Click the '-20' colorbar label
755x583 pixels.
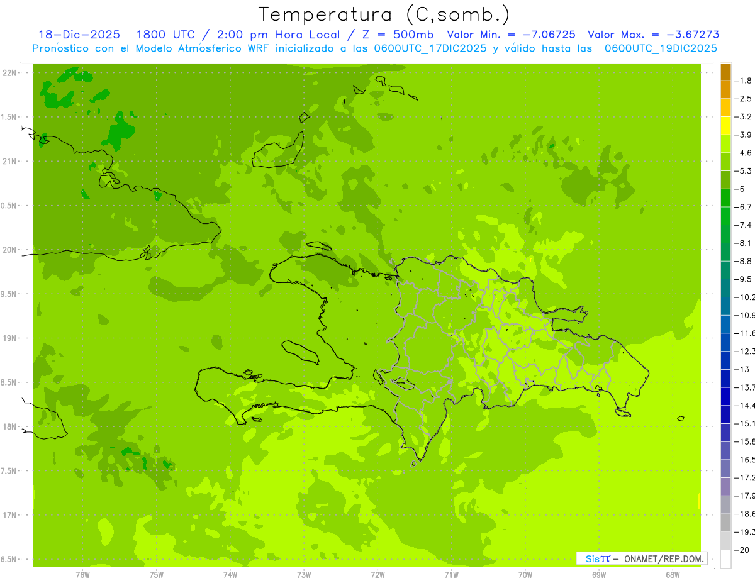click(742, 550)
